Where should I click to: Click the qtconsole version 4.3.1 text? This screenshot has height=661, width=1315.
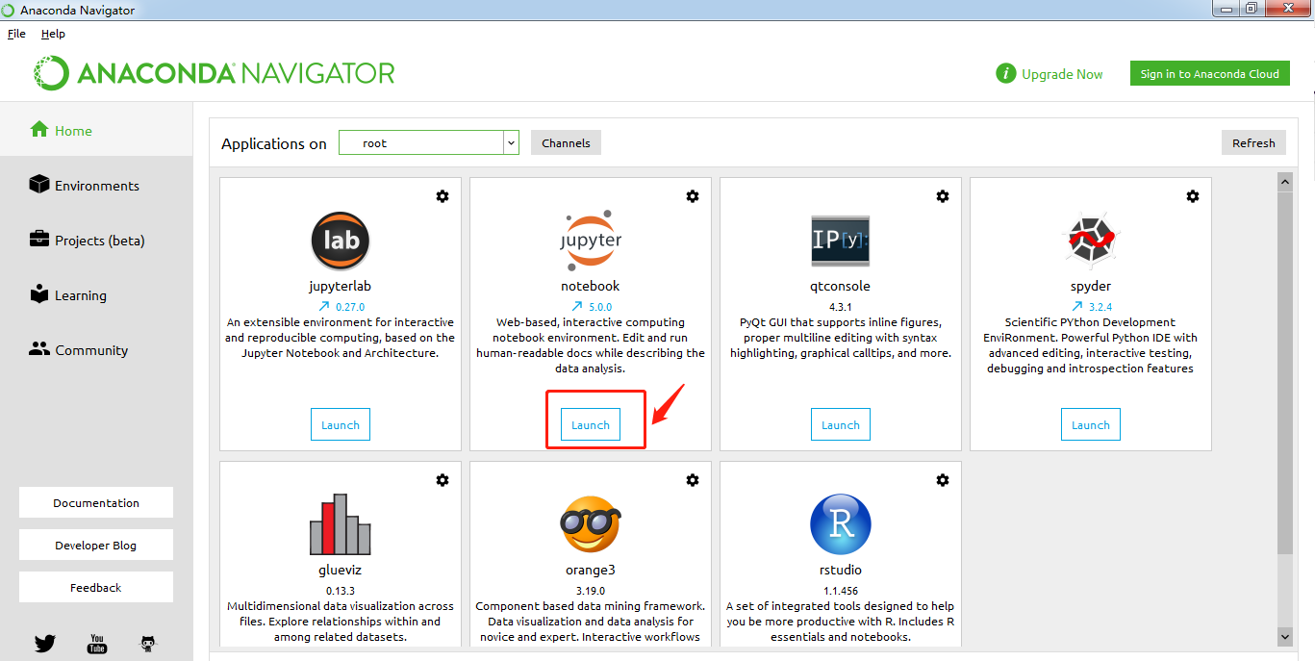[x=841, y=307]
